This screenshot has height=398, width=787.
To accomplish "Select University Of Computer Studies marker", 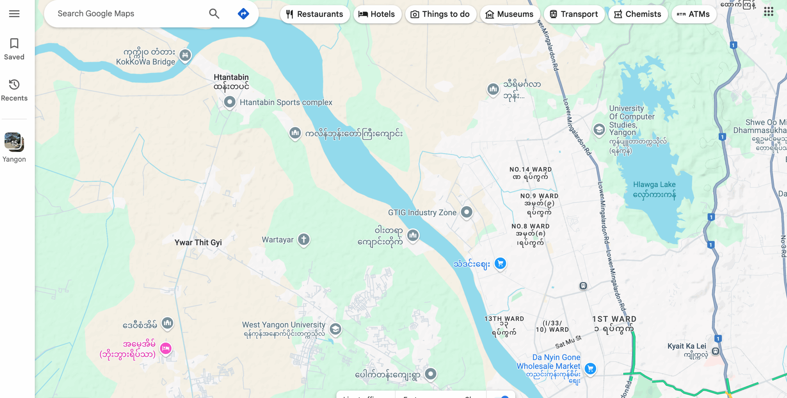I will pos(599,130).
